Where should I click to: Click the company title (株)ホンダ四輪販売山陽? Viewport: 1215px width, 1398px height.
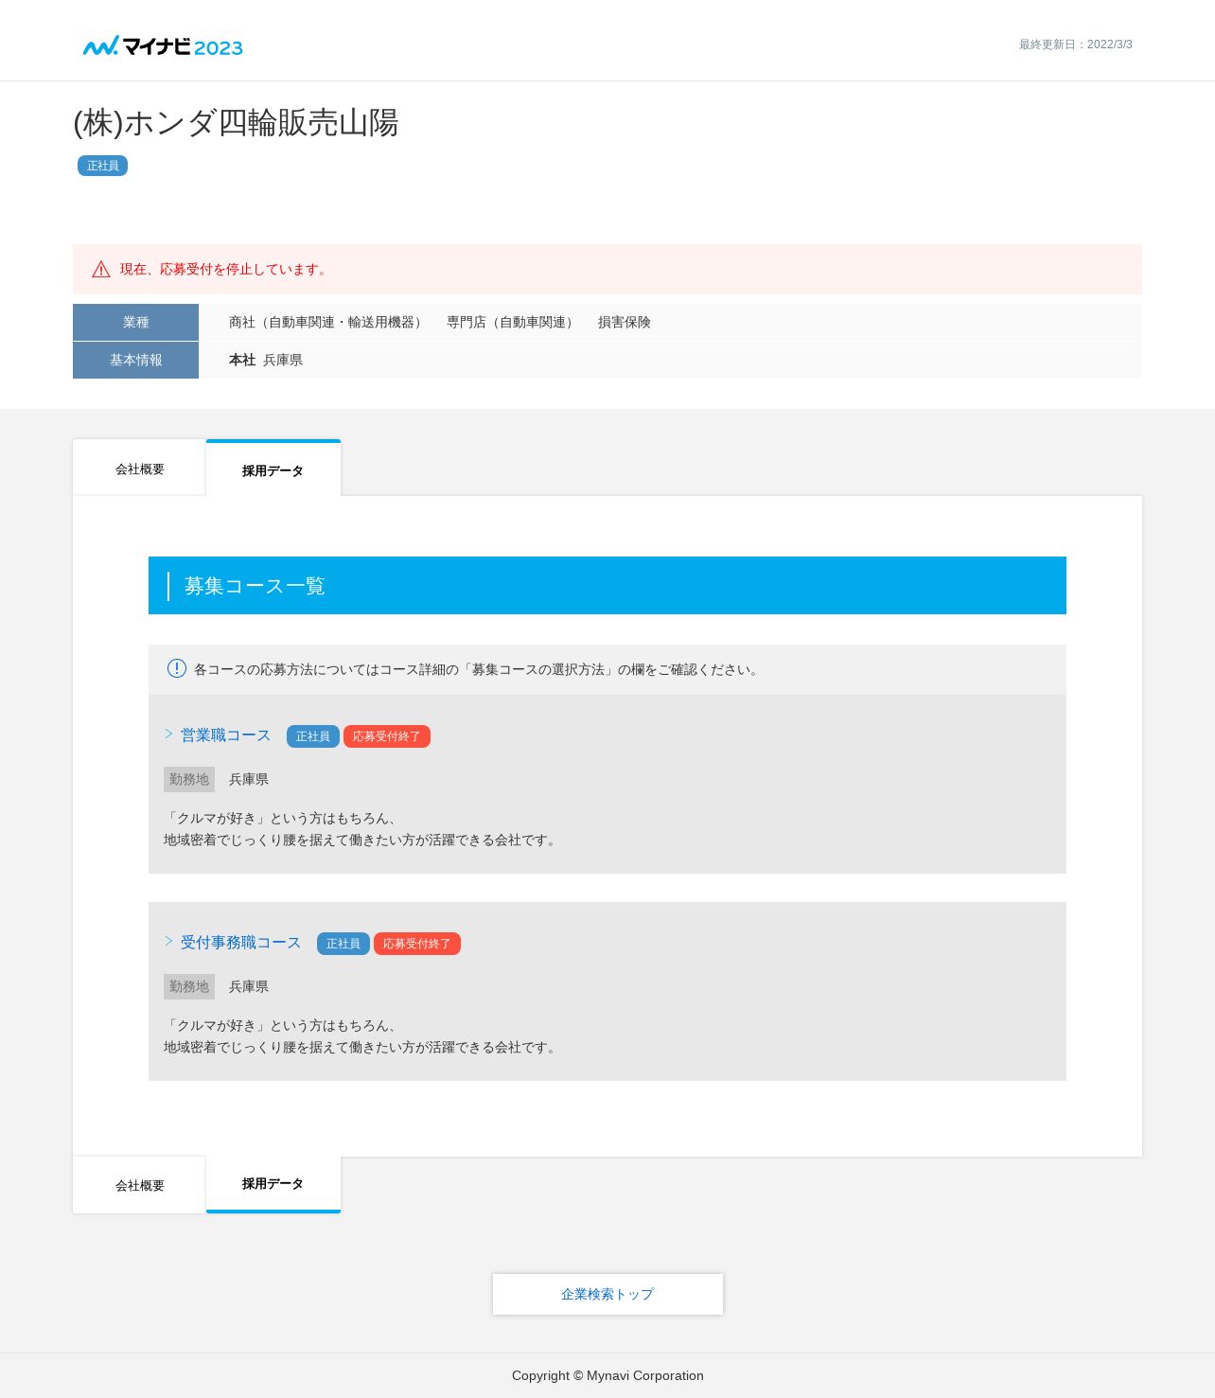coord(237,123)
